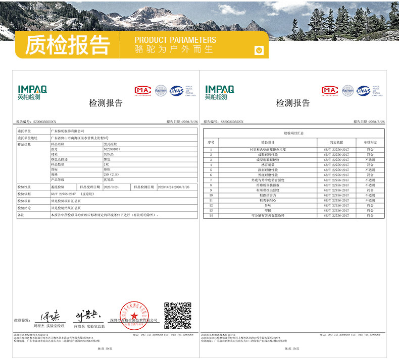Click the report number SZ200350552CN on right report
Screen dimensions: 399x363
232,122
